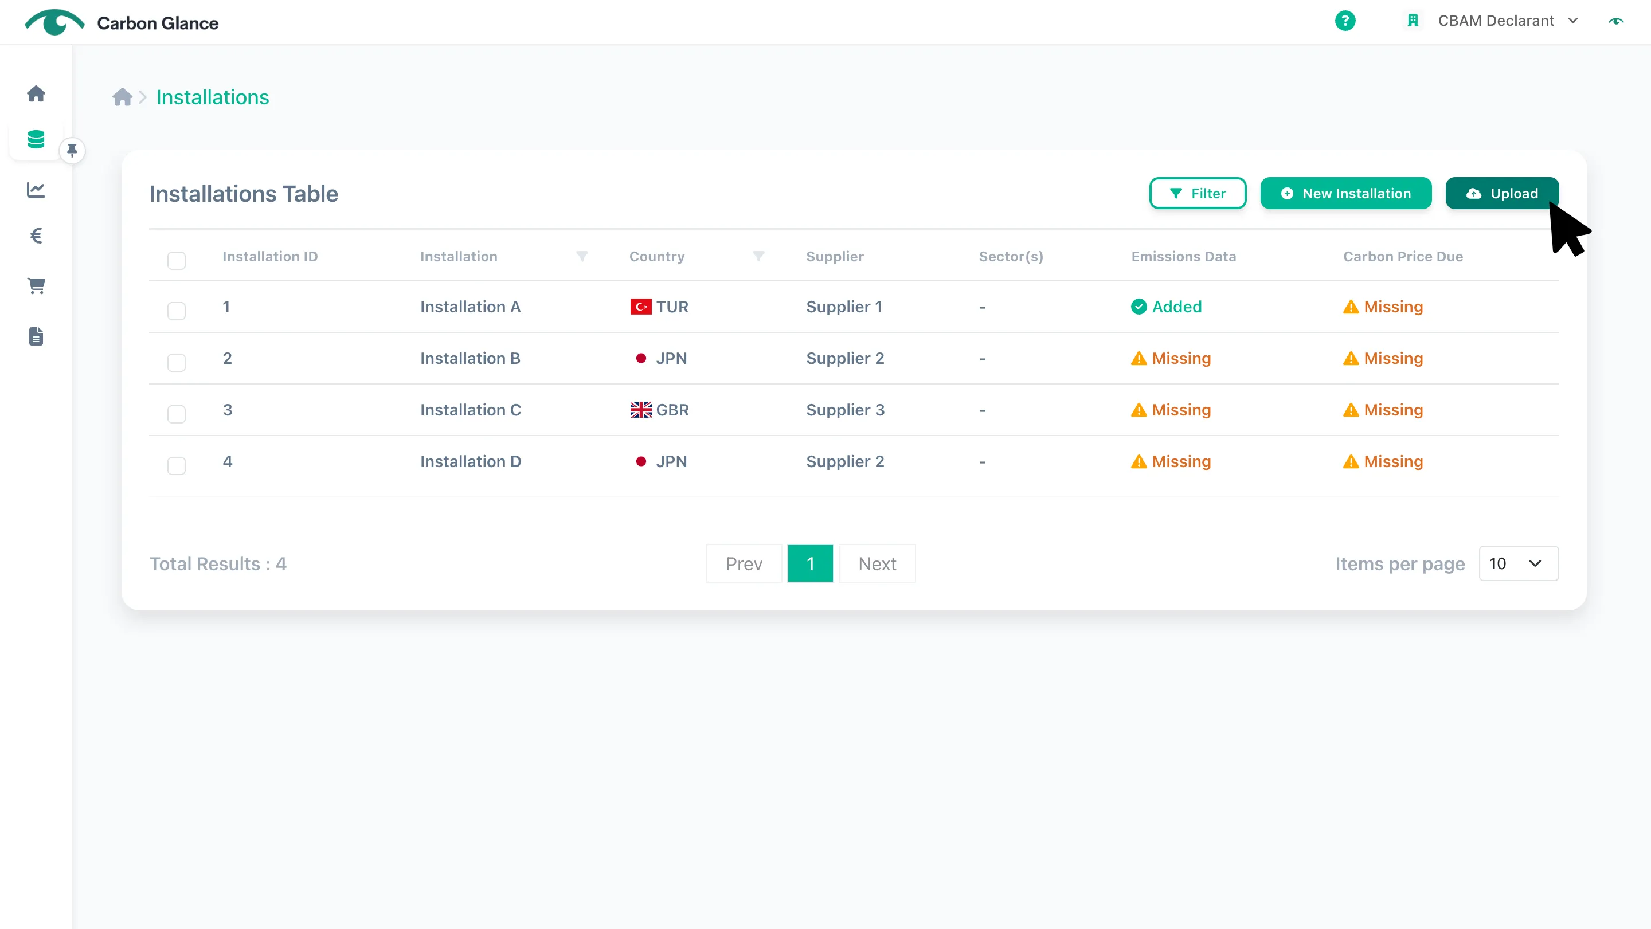
Task: Click the Supplier 3 cell
Action: coord(845,410)
